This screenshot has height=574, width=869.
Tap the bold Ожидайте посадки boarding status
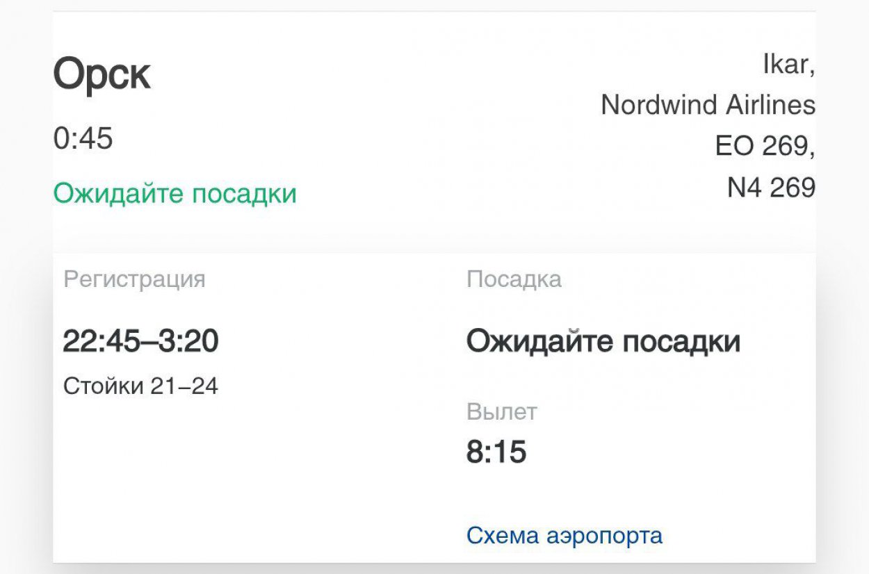[603, 341]
